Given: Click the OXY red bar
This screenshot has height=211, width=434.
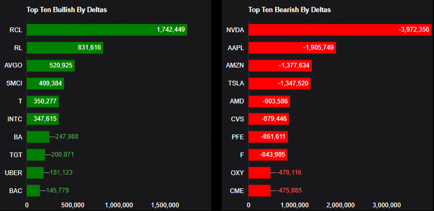Looking at the screenshot, I should [x=259, y=172].
